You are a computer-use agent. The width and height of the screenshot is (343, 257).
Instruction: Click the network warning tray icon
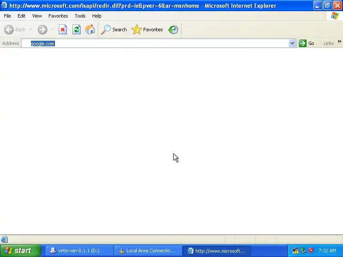295,251
